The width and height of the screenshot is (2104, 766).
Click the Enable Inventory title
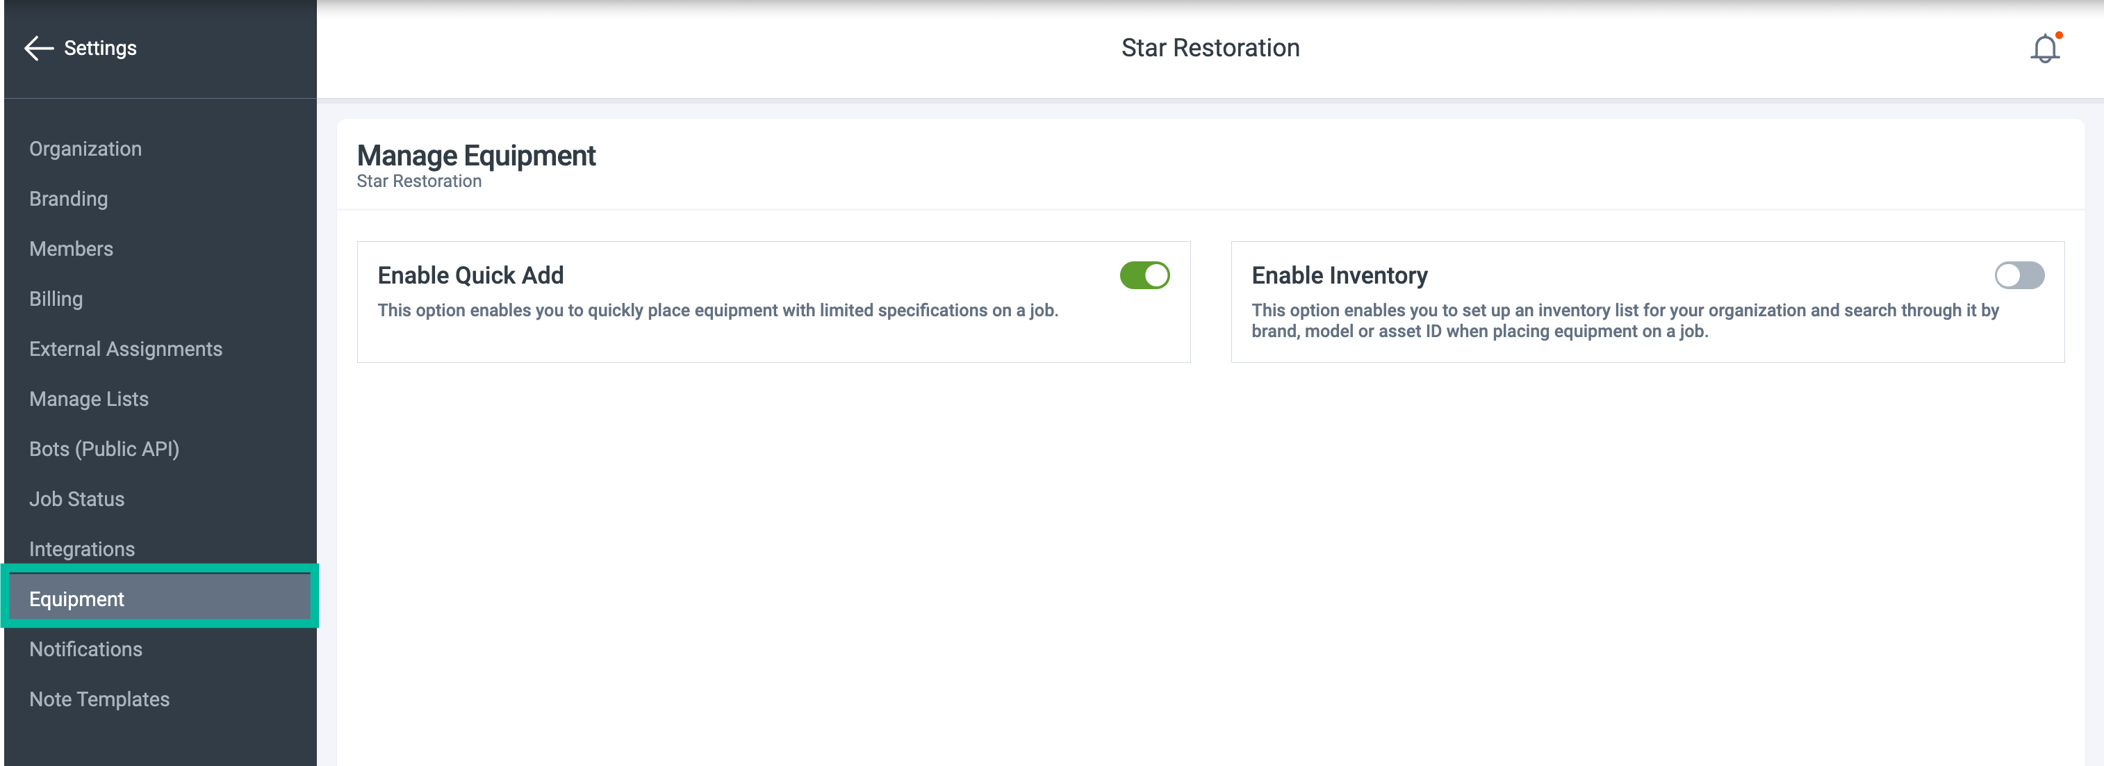pos(1340,275)
